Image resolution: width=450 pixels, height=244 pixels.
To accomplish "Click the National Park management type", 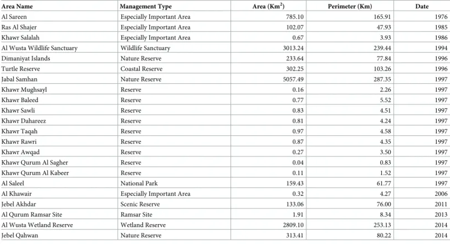I will click(139, 183).
